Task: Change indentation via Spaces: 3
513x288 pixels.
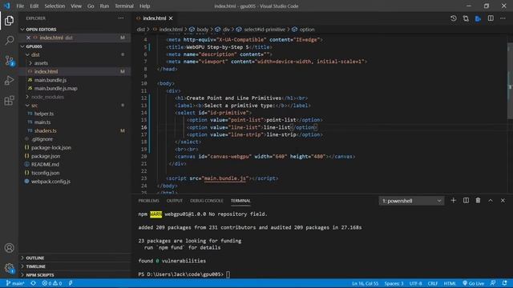Action: point(394,283)
